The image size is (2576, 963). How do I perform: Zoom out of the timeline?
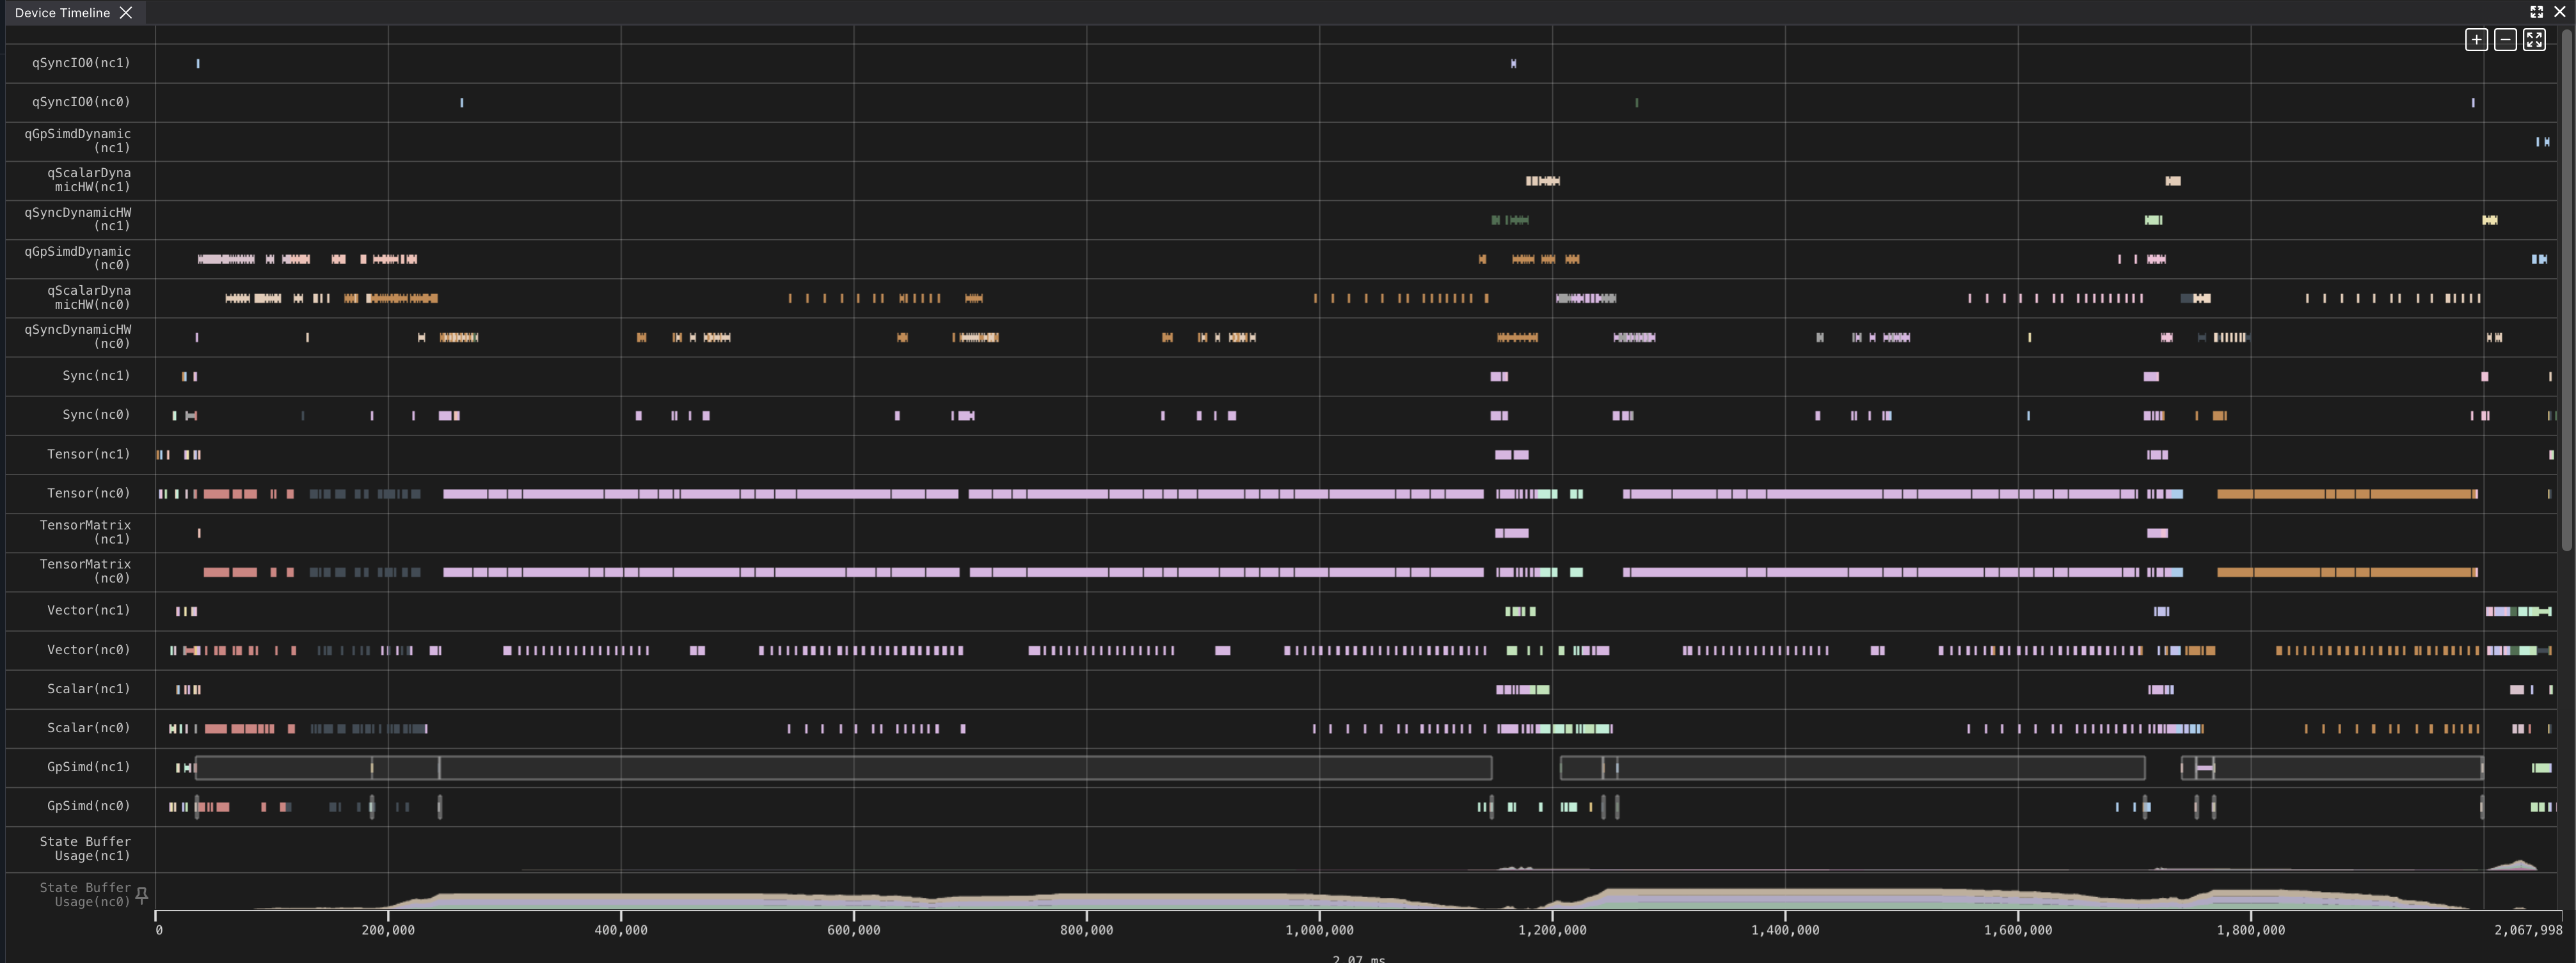(x=2505, y=40)
